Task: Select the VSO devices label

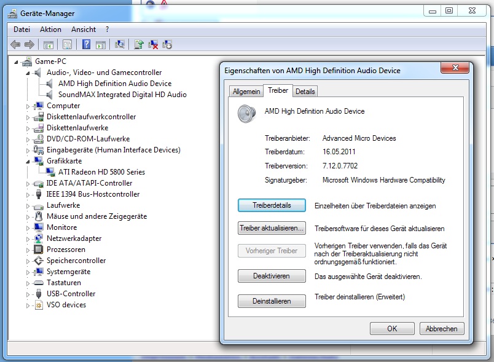Action: tap(66, 305)
